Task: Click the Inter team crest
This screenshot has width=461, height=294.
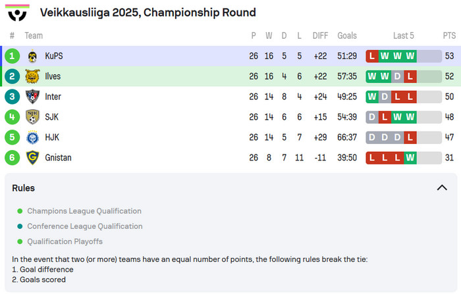Action: pos(32,97)
